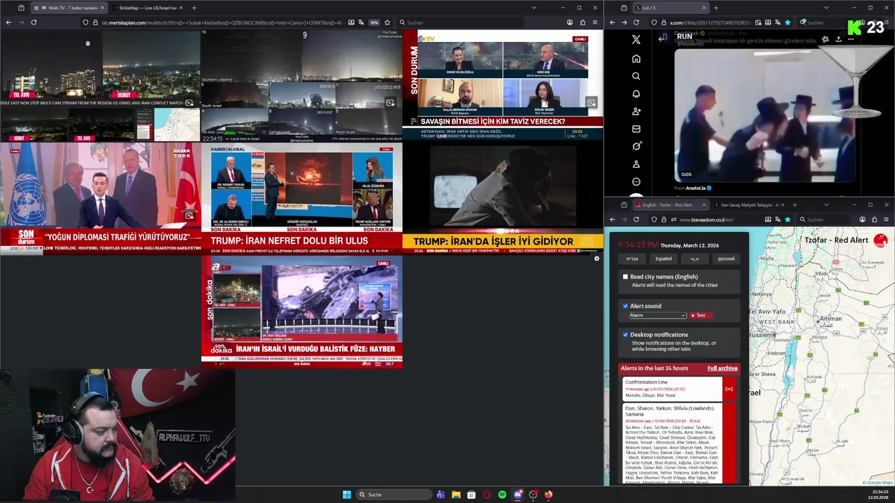Reload the Multi TV browser page
The height and width of the screenshot is (503, 895).
click(x=34, y=22)
